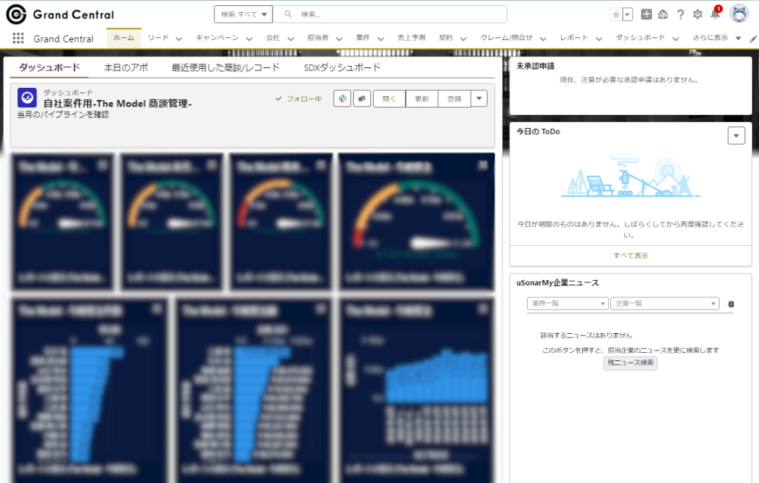Click the uSonarMy企業ニュース heading
The image size is (759, 483).
click(x=557, y=283)
